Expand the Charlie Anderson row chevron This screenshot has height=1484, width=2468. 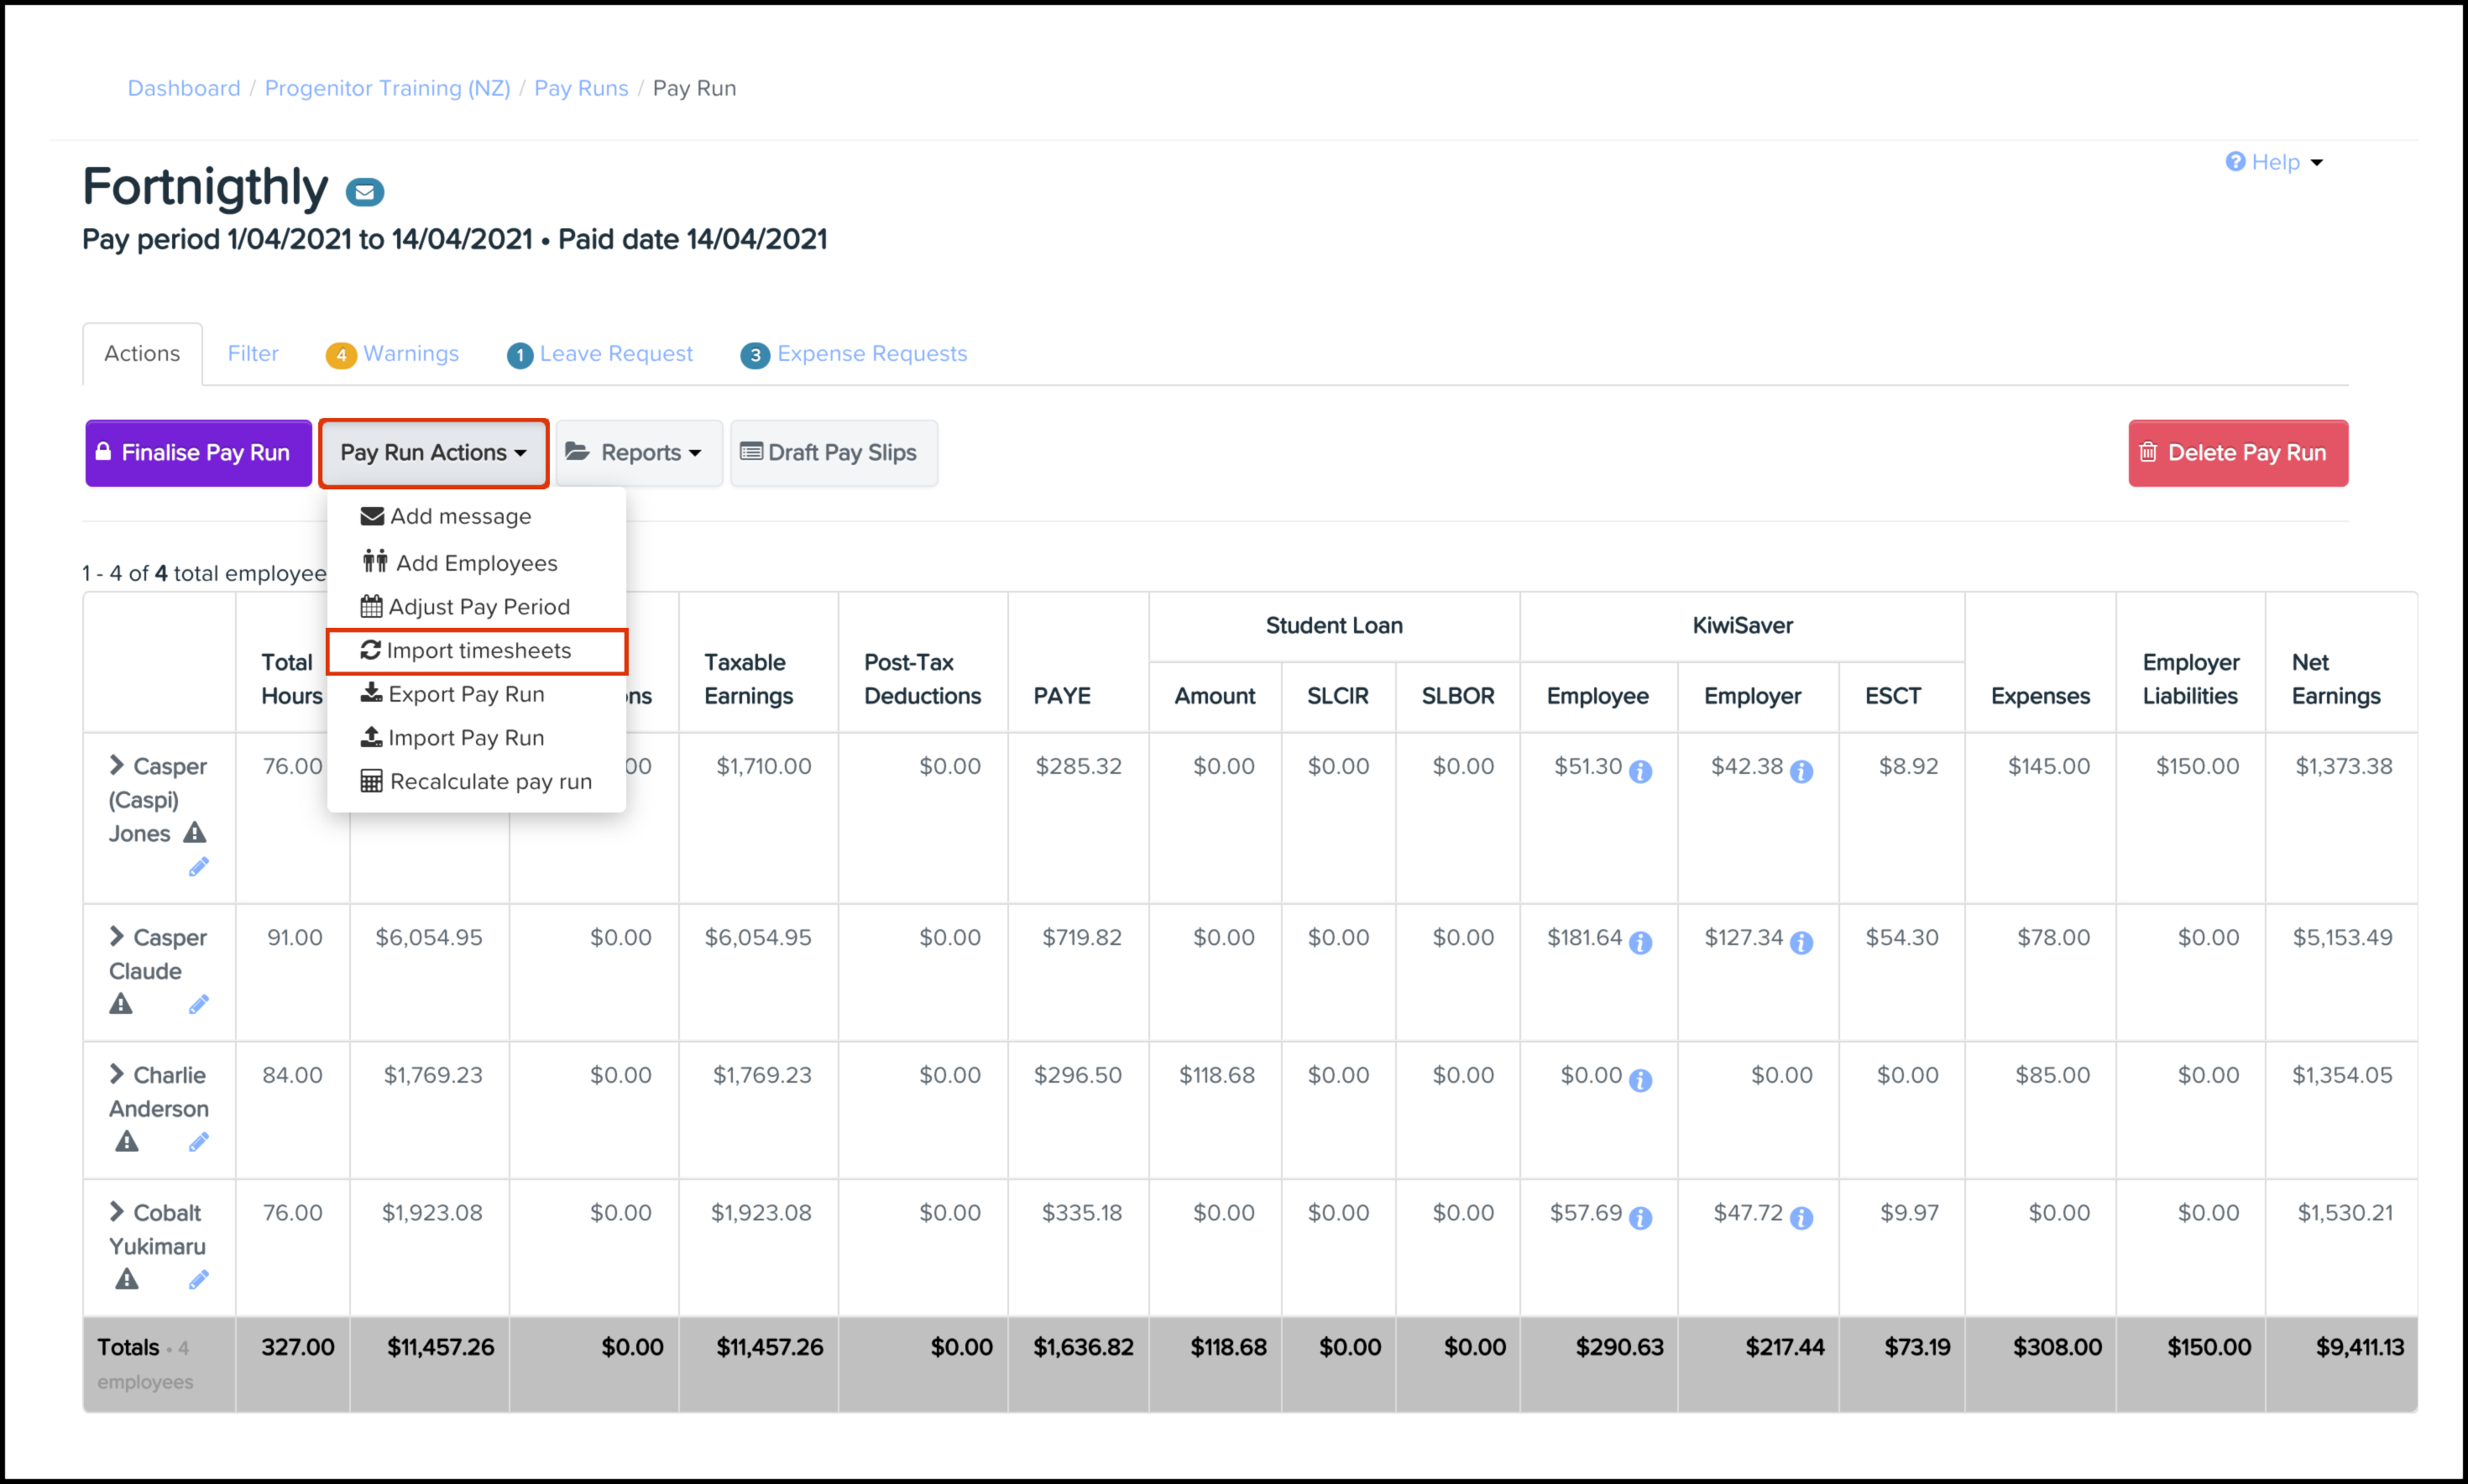tap(117, 1074)
